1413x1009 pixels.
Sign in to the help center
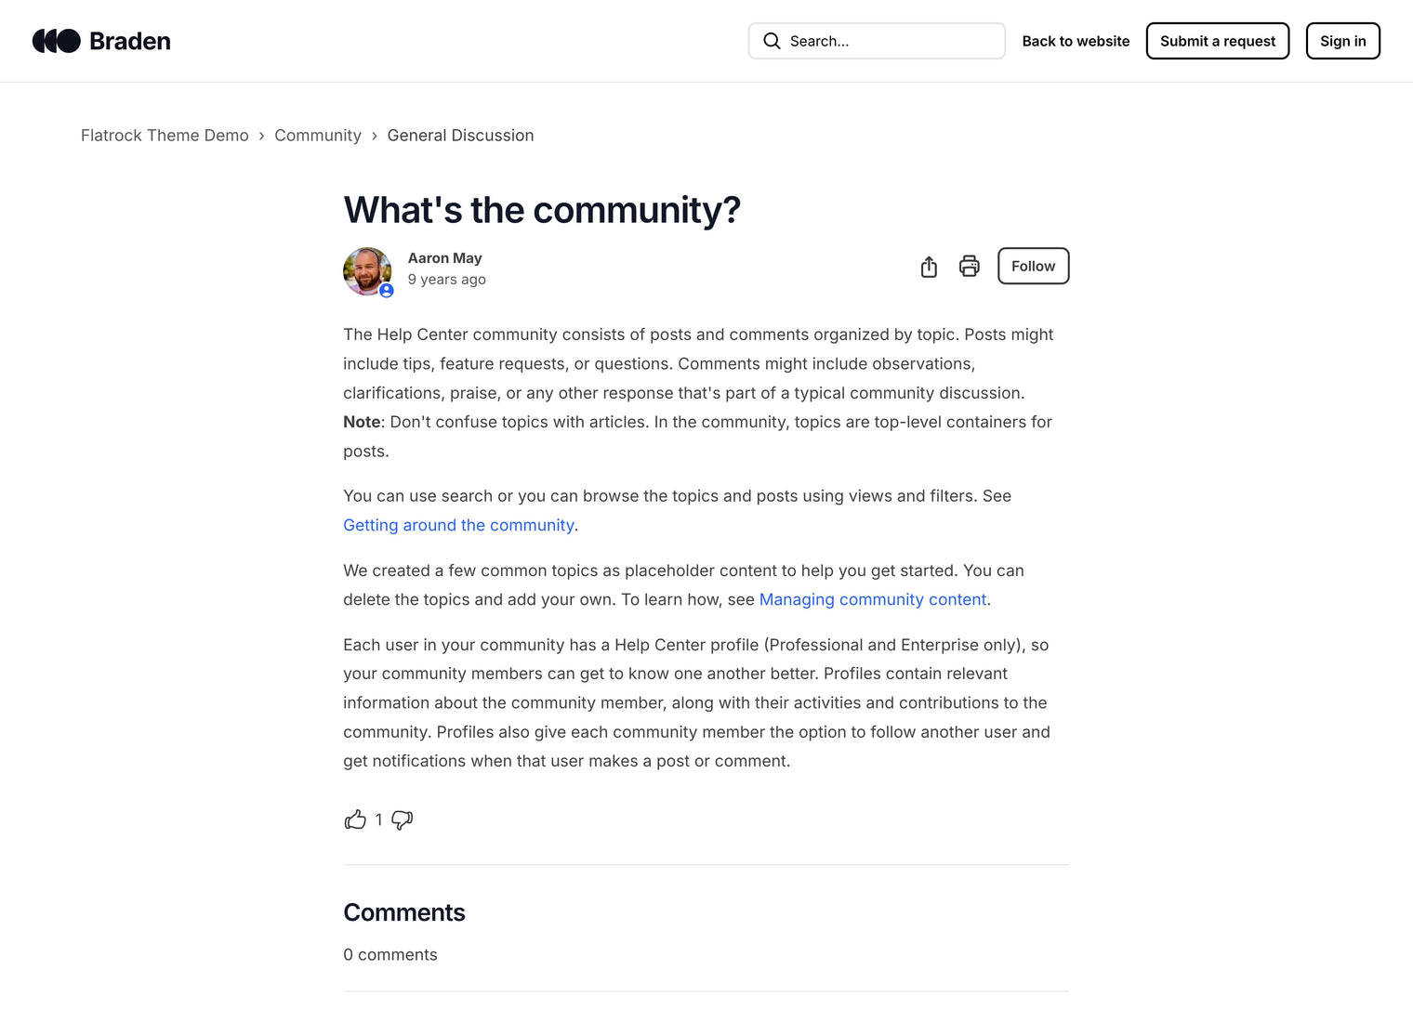point(1342,41)
